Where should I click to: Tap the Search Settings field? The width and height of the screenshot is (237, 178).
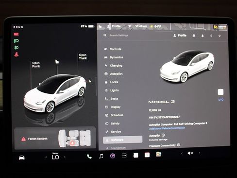(x=118, y=35)
